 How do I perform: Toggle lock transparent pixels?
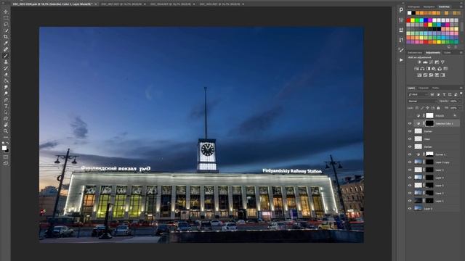417,108
